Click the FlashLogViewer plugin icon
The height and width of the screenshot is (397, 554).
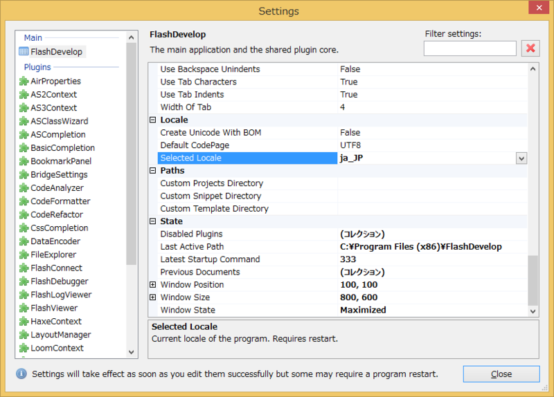point(24,295)
